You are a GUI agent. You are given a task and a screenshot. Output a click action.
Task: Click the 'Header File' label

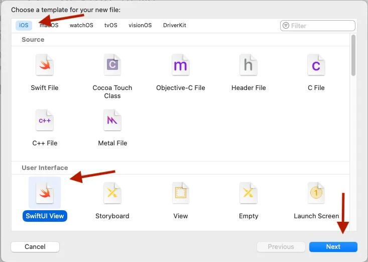(249, 88)
